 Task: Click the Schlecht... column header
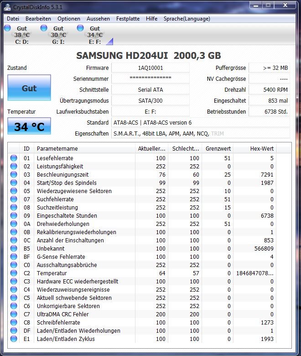pyautogui.click(x=185, y=148)
